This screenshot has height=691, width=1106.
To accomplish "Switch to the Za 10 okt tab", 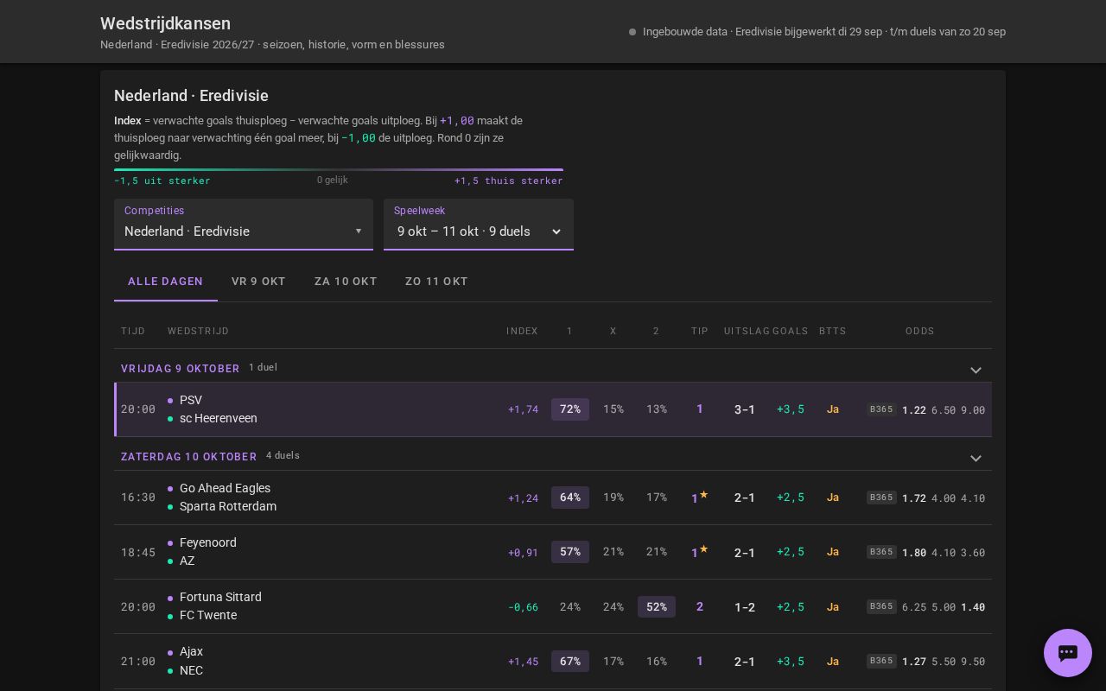I will pos(346,282).
